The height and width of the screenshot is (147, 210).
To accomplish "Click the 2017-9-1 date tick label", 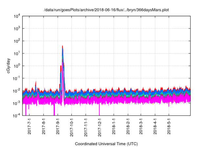I will pyautogui.click(x=58, y=126).
